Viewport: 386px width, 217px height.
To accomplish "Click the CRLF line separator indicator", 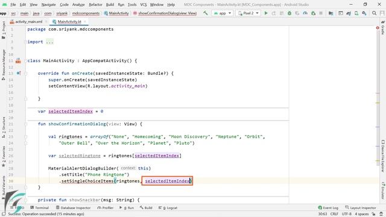I will [334, 214].
